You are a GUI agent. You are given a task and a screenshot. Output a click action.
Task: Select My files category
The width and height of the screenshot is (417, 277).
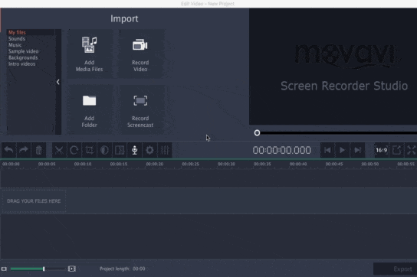(x=17, y=32)
